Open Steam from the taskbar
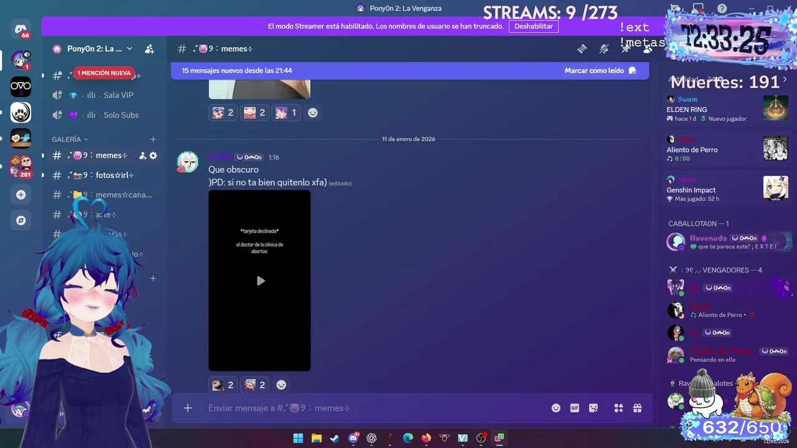This screenshot has height=448, width=797. (334, 438)
